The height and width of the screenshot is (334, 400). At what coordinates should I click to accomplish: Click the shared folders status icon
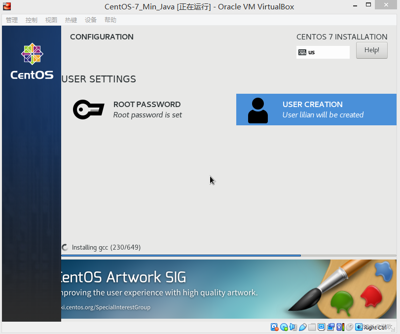[x=312, y=327]
